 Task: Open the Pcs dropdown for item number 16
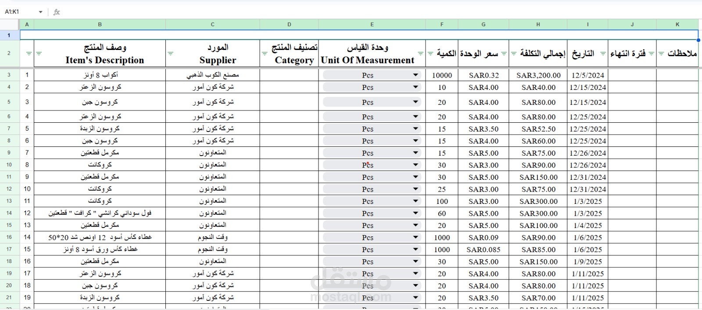415,261
